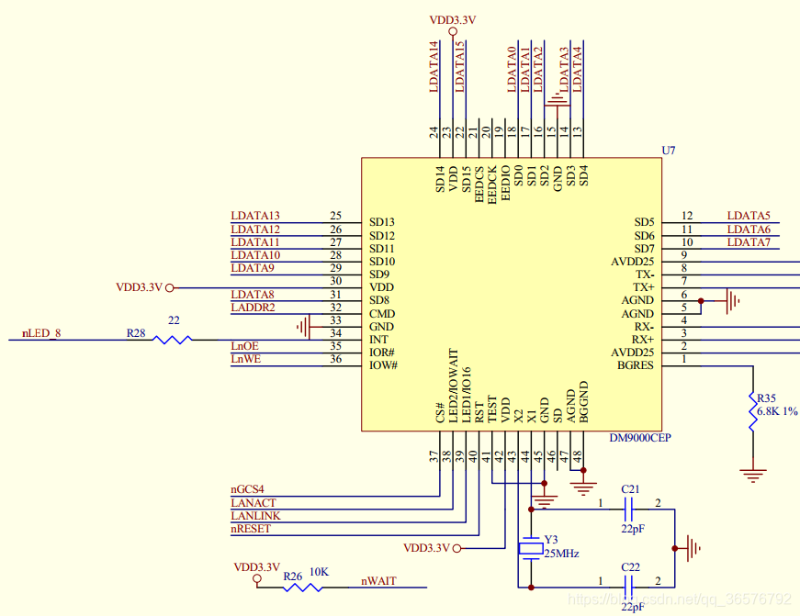The width and height of the screenshot is (800, 616).
Task: Click the LDATA12 net label
Action: [x=255, y=230]
